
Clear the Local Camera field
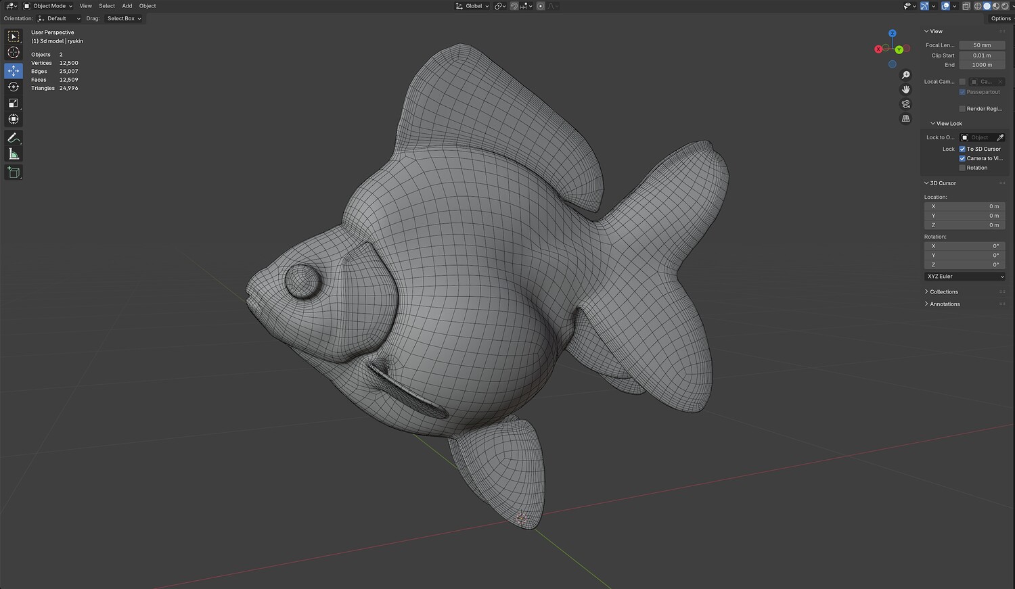pyautogui.click(x=1000, y=82)
